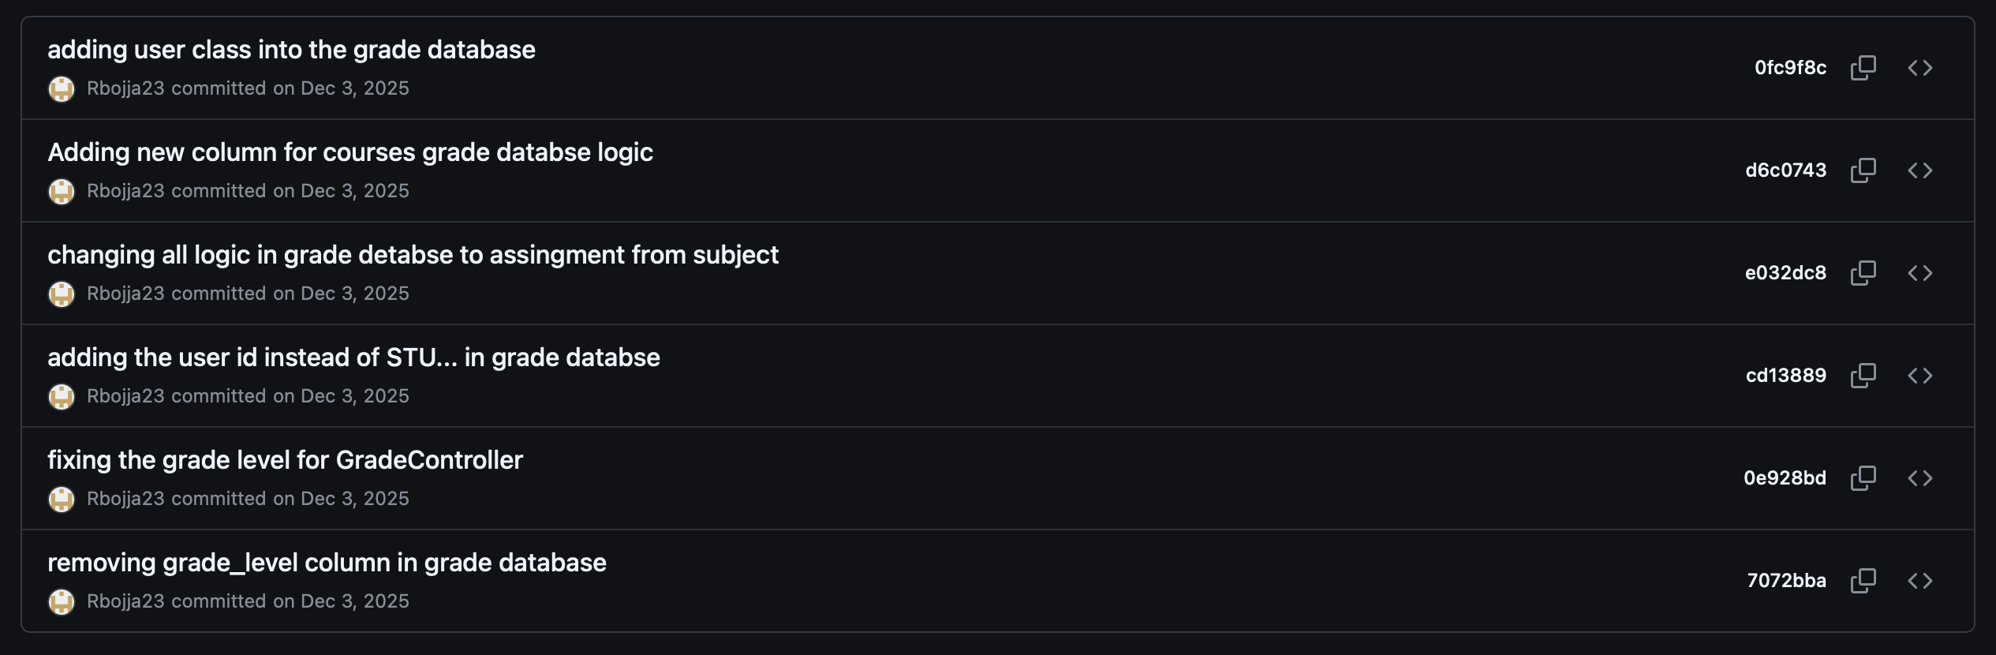The image size is (1996, 655).
Task: Open commit 'fixing the grade level for GradeController'
Action: [286, 459]
